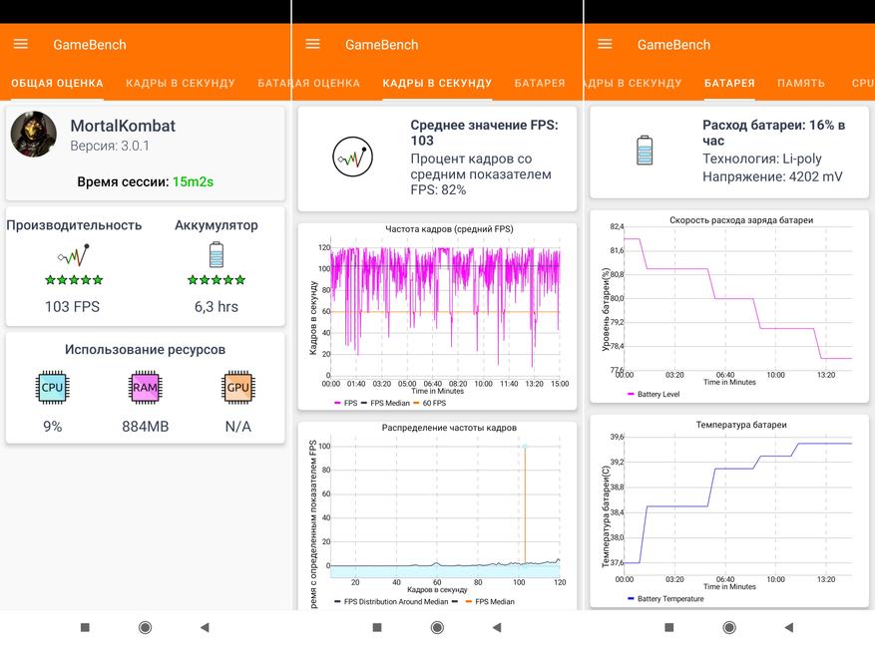Toggle FPS series in frame rate chart legend

pyautogui.click(x=346, y=403)
